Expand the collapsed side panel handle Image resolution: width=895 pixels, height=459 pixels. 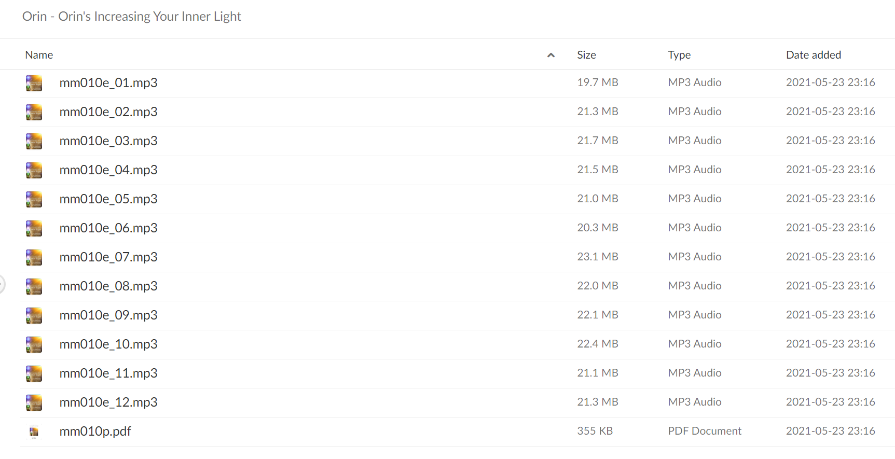[x=2, y=284]
